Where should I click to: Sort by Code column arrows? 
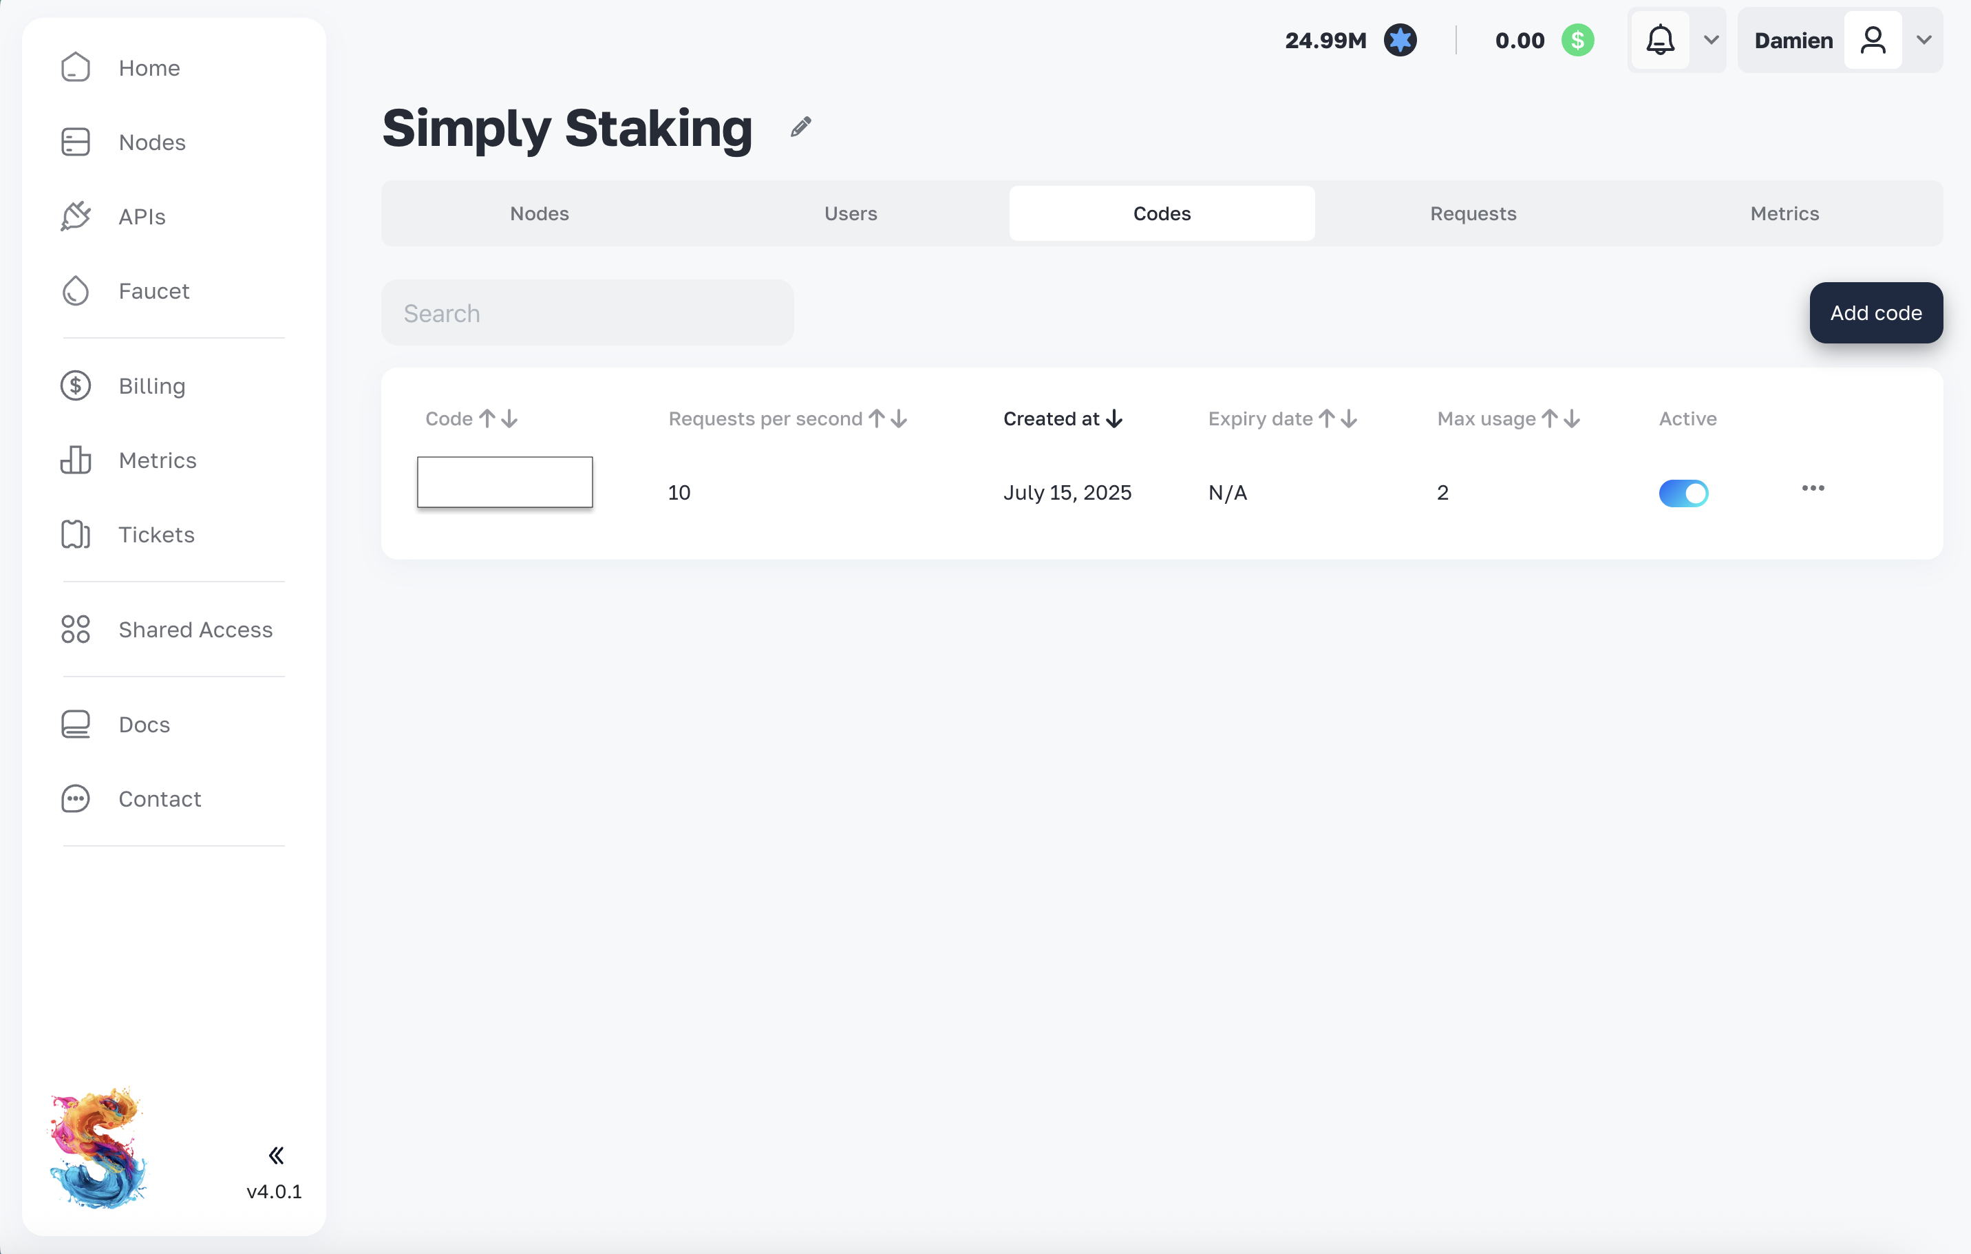coord(498,419)
